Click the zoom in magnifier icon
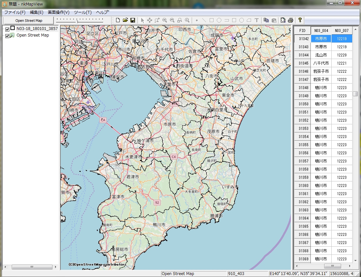The image size is (361, 277). tap(165, 20)
